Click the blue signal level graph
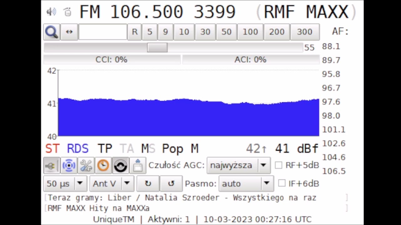 point(189,117)
